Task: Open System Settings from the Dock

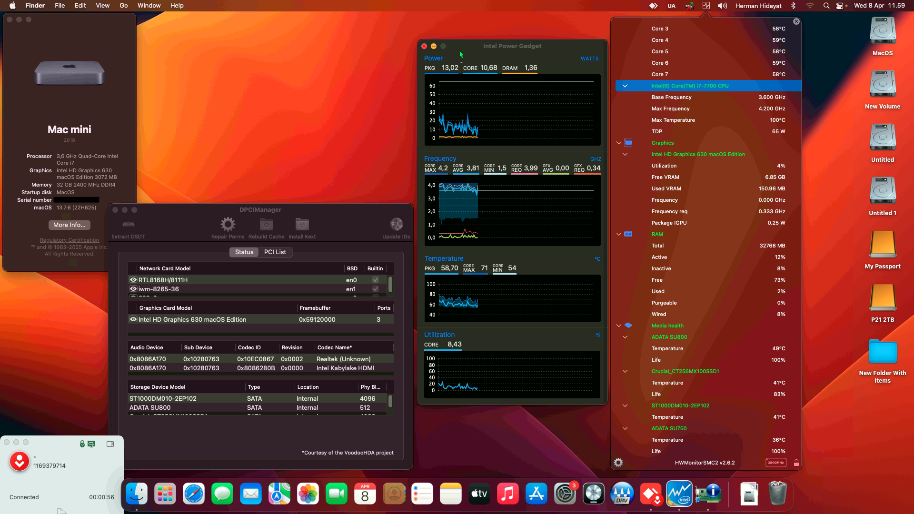Action: click(x=565, y=494)
